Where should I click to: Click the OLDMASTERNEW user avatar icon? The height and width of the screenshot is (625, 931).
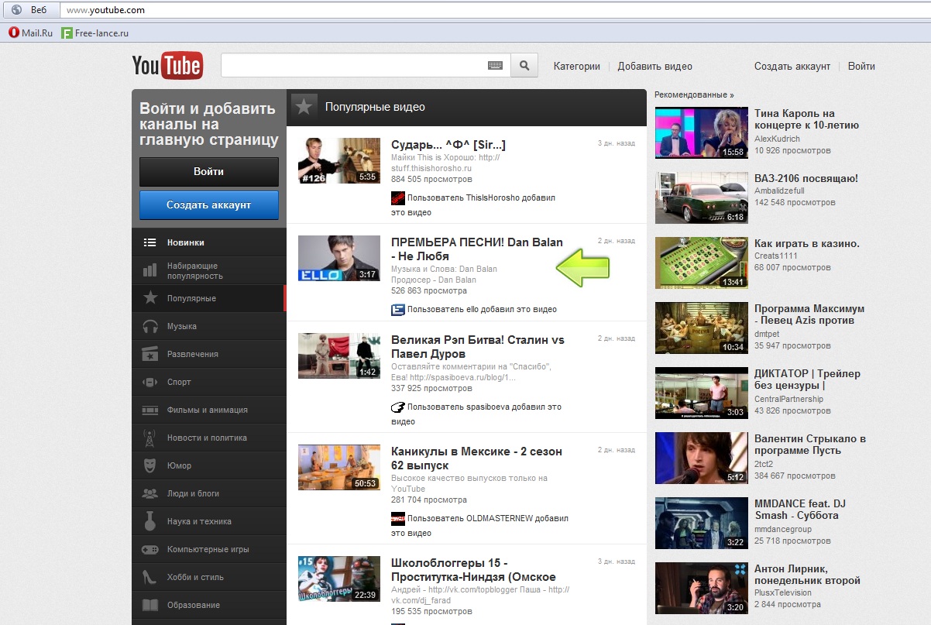(398, 518)
